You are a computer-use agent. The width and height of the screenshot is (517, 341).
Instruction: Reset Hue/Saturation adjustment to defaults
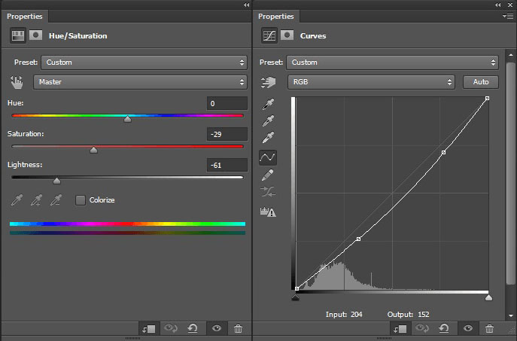(x=192, y=328)
